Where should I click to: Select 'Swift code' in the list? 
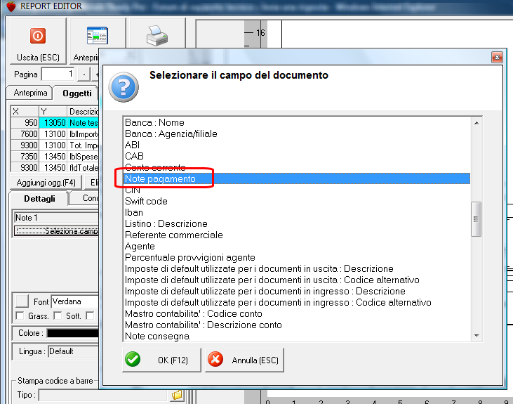(x=297, y=201)
